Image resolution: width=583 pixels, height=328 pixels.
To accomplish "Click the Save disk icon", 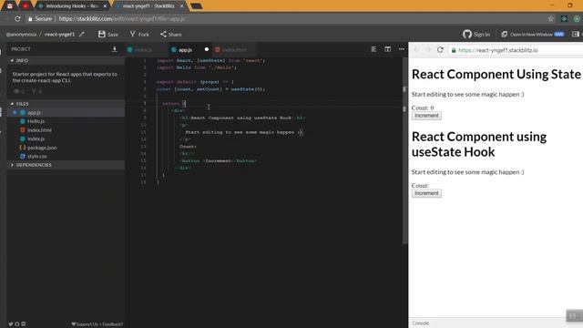I will [x=101, y=35].
